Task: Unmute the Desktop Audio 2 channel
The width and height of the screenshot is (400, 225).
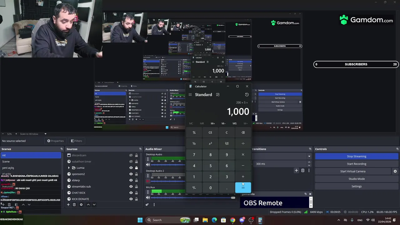Action: pos(148,181)
